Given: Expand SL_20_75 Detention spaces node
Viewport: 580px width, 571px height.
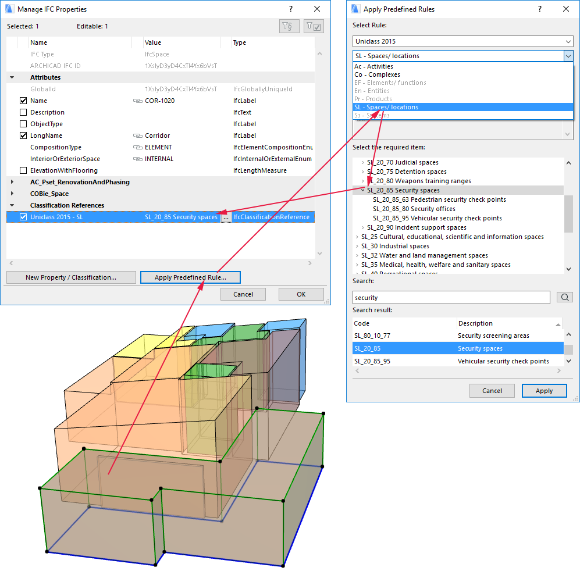Looking at the screenshot, I should point(363,172).
